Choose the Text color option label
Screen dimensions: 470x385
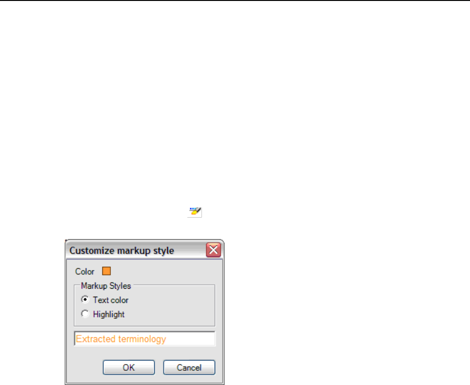[x=110, y=300]
